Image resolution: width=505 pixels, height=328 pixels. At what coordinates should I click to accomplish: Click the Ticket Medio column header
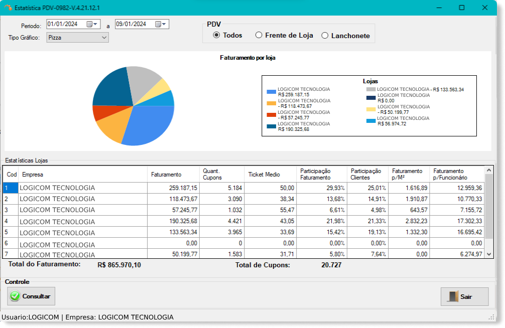(264, 175)
